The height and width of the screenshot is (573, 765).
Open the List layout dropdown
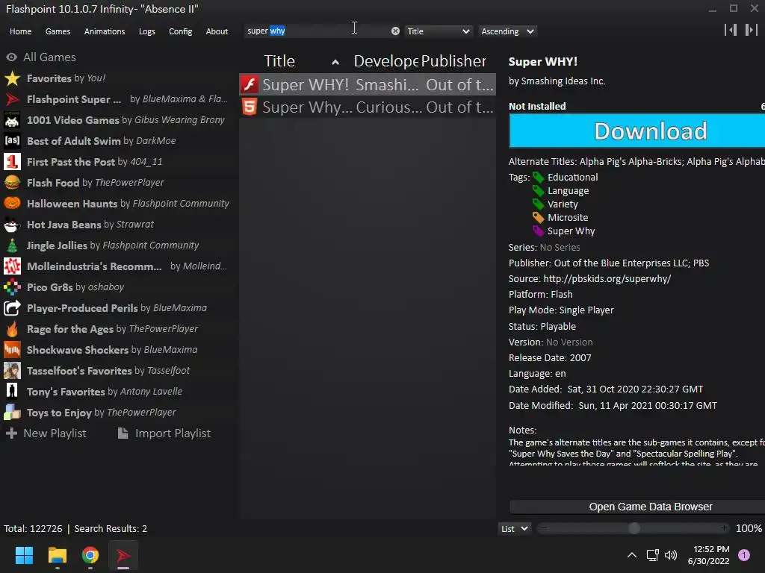tap(515, 529)
